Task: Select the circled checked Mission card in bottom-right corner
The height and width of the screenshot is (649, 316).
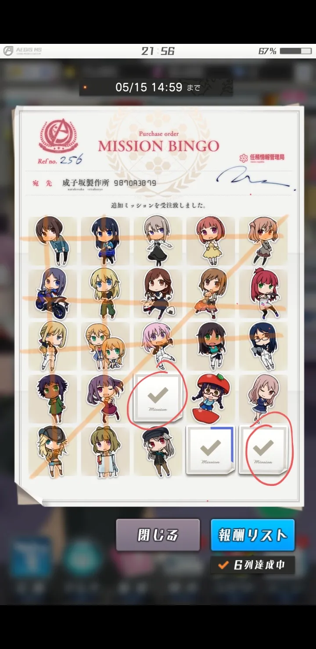Action: pyautogui.click(x=263, y=450)
